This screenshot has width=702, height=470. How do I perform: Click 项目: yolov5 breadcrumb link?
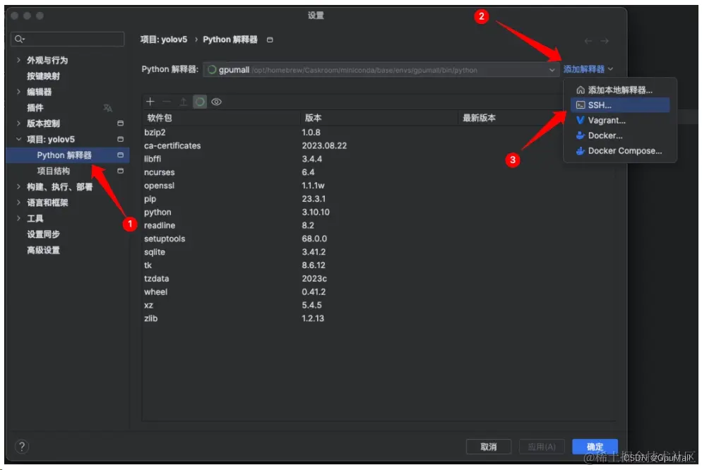tap(164, 40)
